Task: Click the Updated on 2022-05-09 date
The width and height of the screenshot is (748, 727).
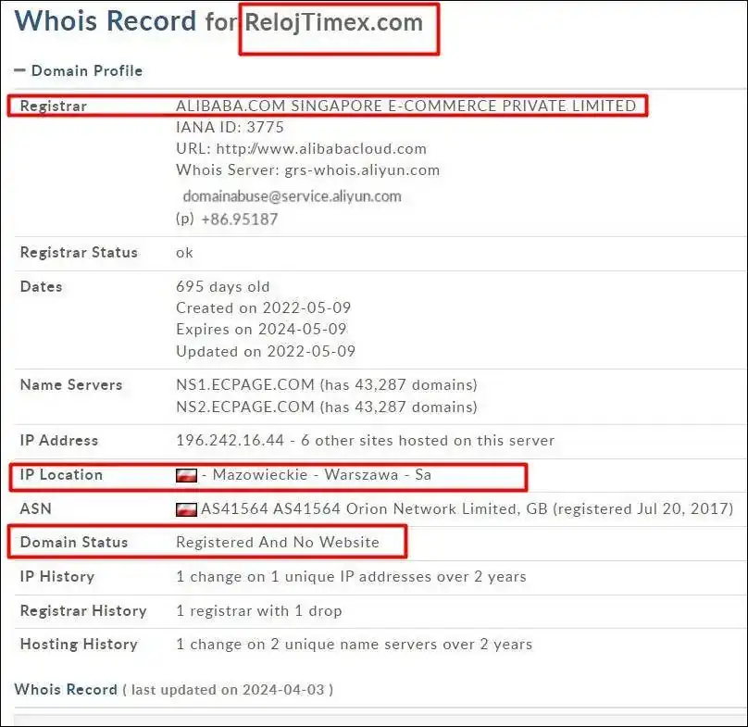Action: tap(266, 351)
